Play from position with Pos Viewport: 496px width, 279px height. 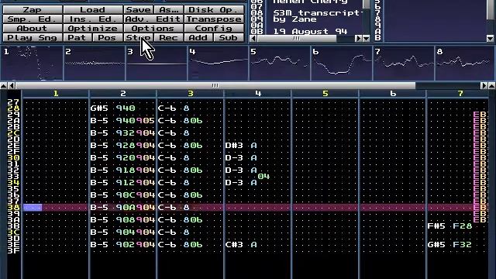(x=108, y=37)
